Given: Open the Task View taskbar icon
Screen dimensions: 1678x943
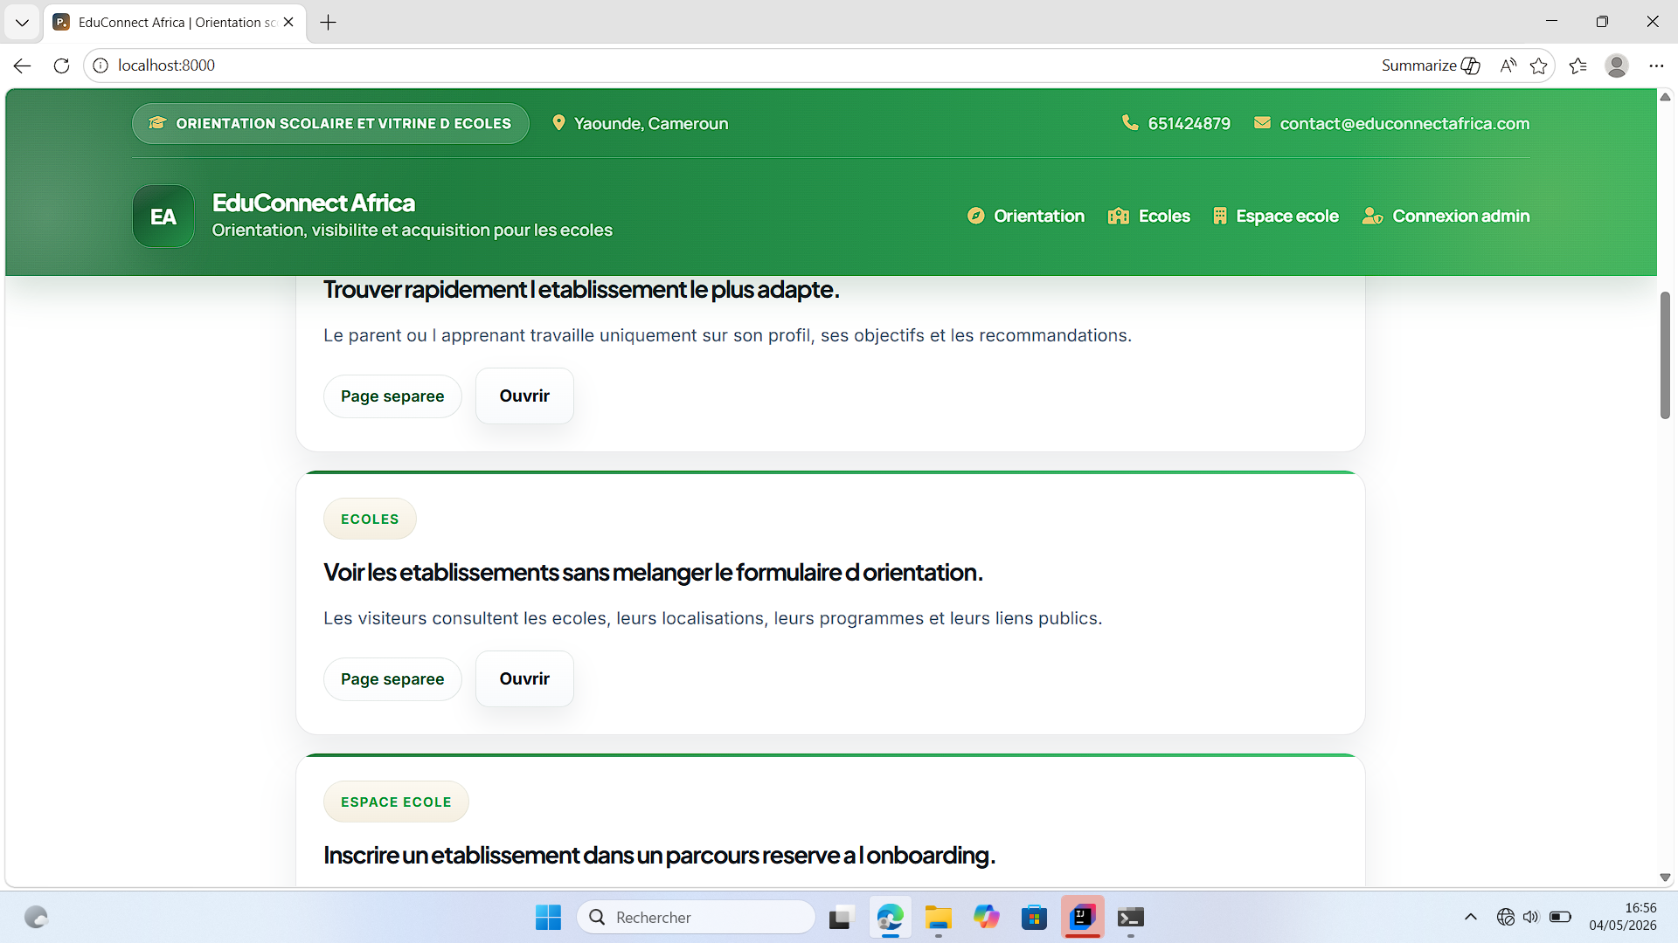Looking at the screenshot, I should (840, 917).
